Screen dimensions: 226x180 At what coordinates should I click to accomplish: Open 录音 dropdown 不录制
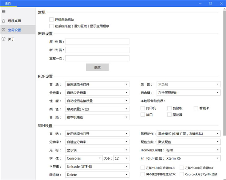(x=189, y=84)
